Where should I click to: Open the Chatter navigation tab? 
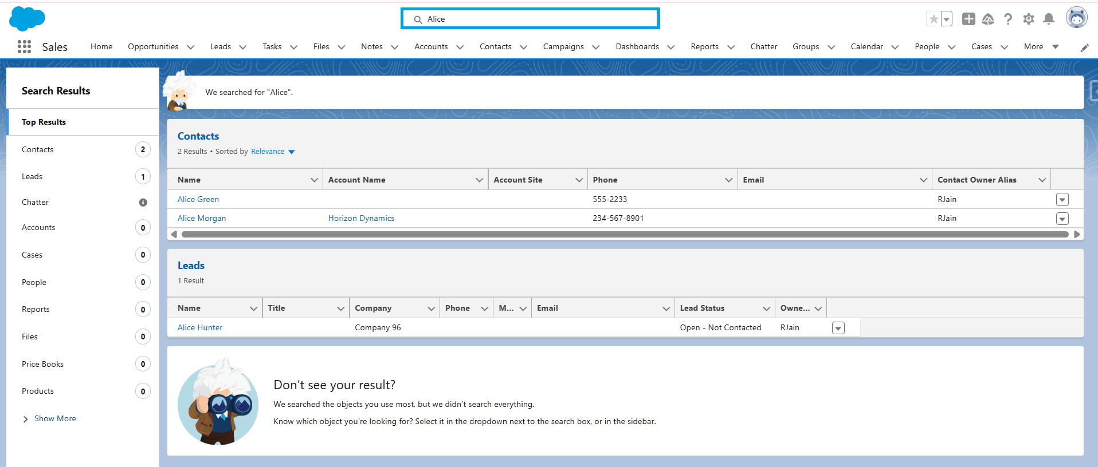pyautogui.click(x=764, y=47)
